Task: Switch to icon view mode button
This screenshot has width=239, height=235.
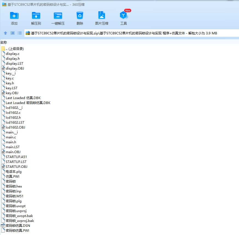Action: pyautogui.click(x=13, y=33)
